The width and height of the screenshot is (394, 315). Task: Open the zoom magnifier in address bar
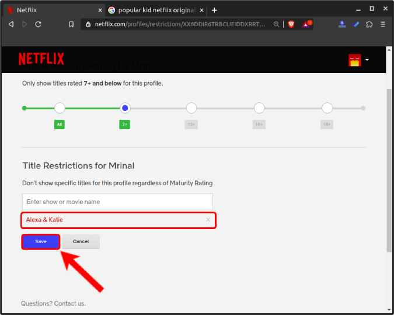[276, 25]
